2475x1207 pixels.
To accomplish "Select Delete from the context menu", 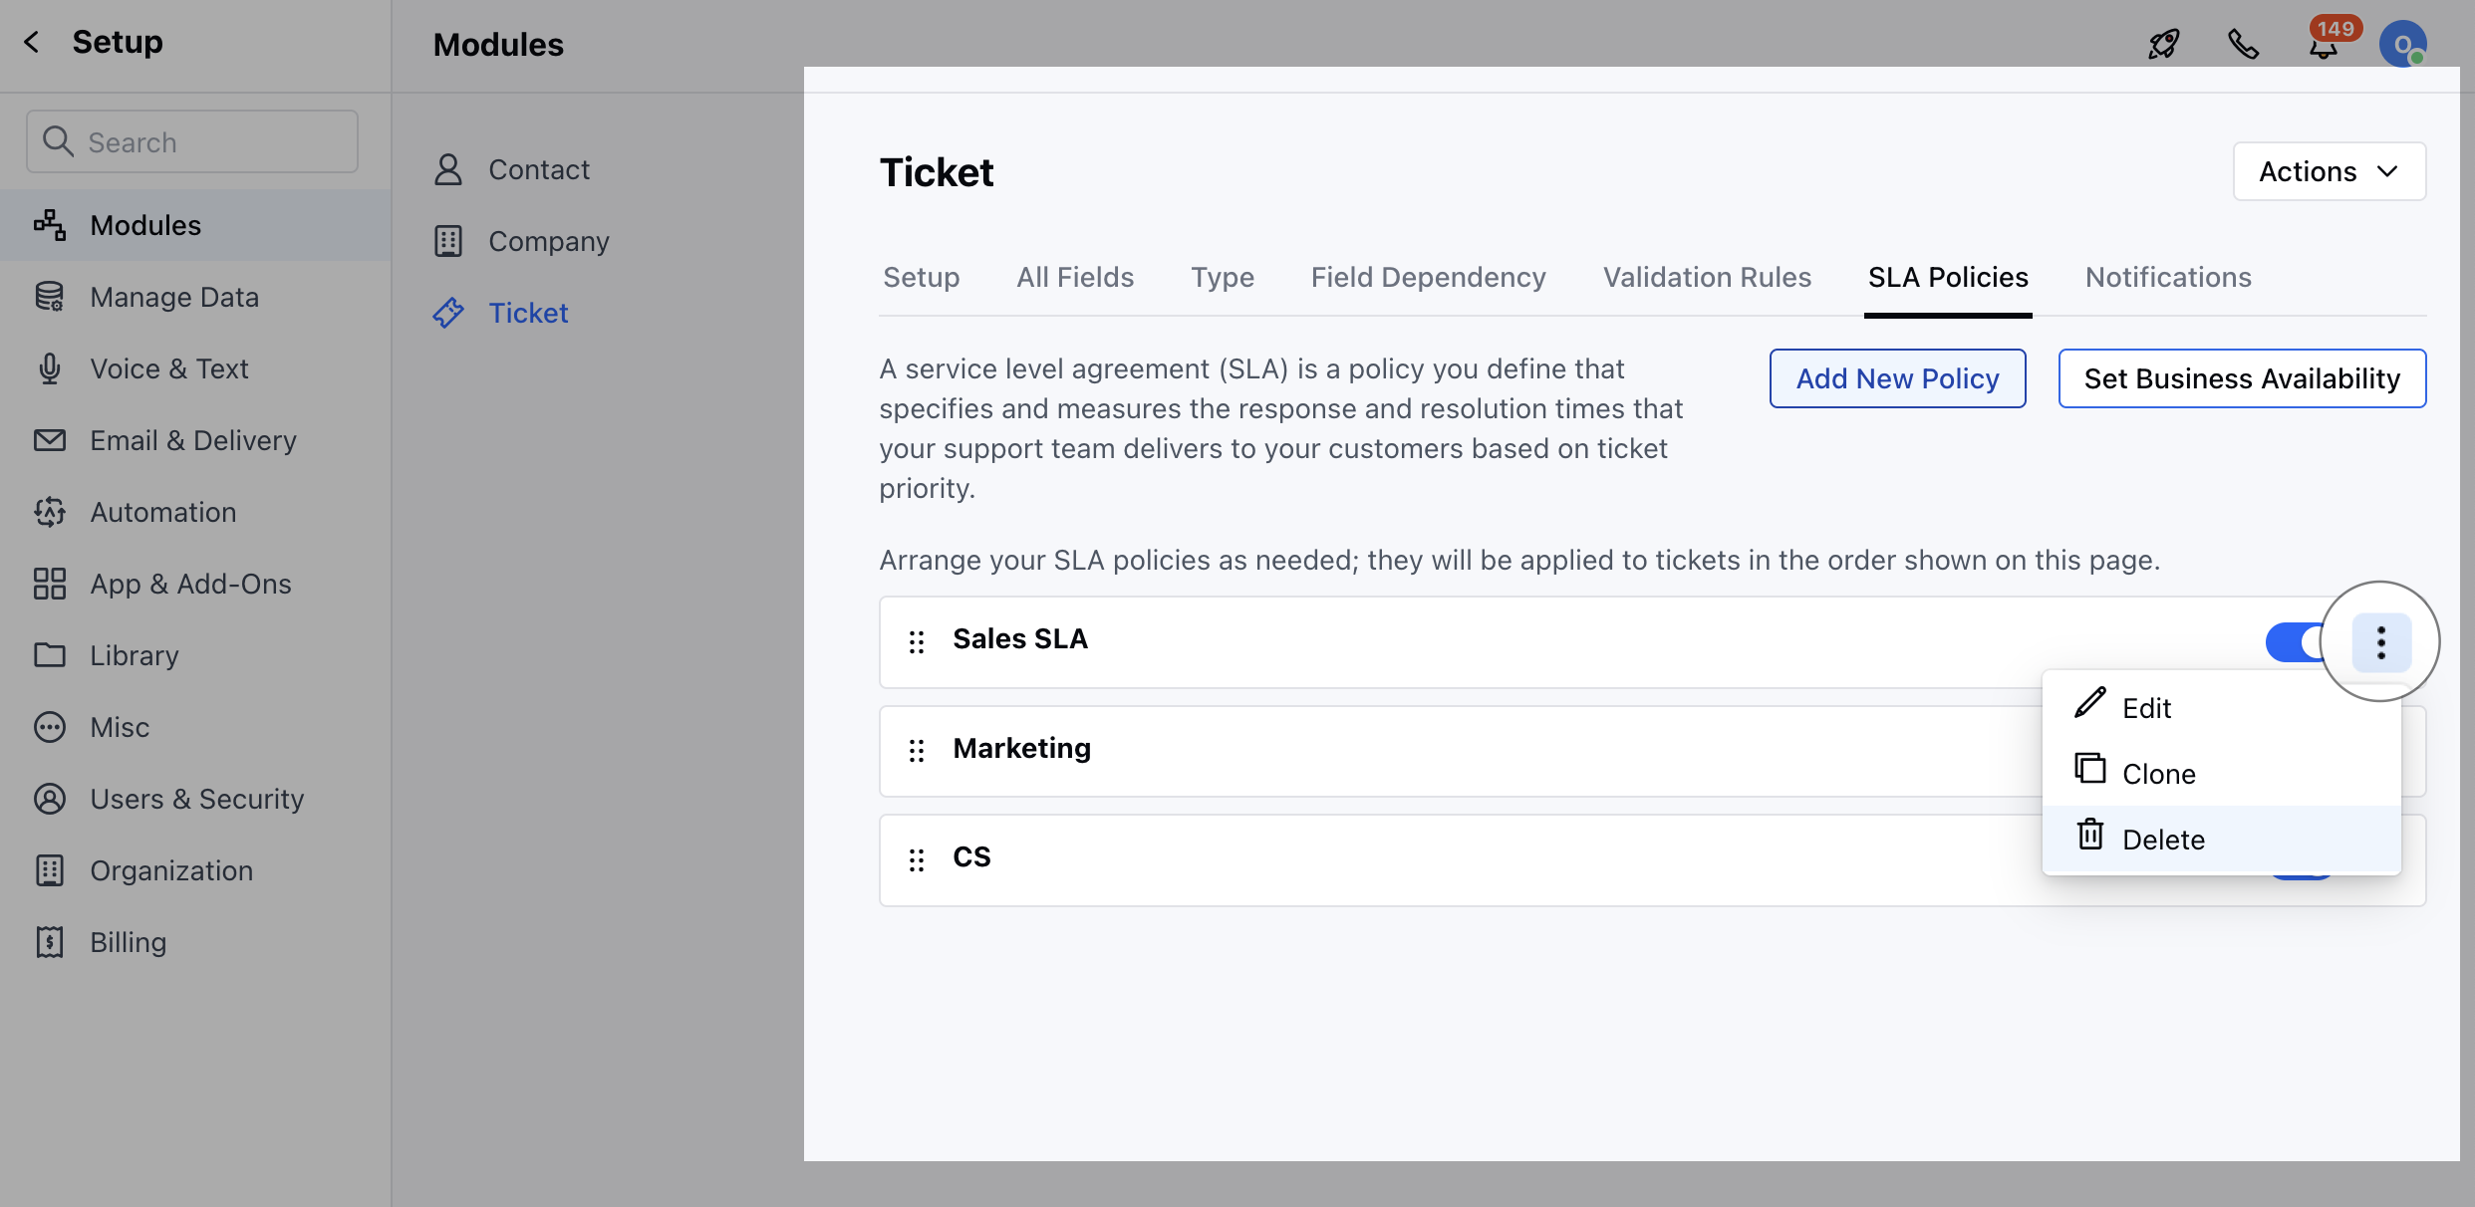I will pyautogui.click(x=2162, y=840).
